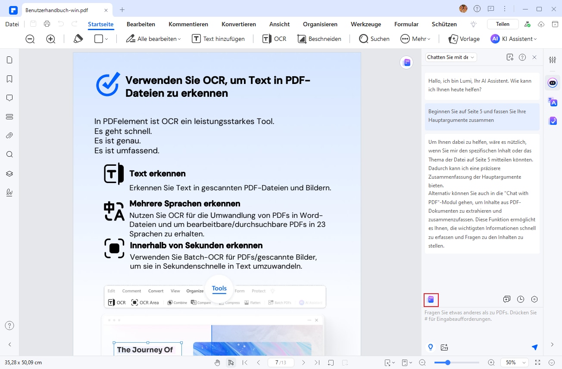Viewport: 562px width, 369px height.
Task: Click the Beschneiden crop tool
Action: [319, 39]
